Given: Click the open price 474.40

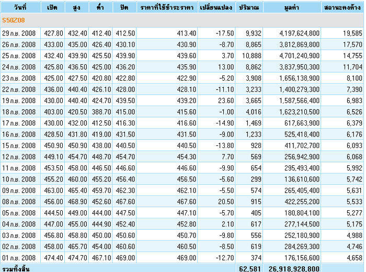Looking at the screenshot, I should 53,258.
